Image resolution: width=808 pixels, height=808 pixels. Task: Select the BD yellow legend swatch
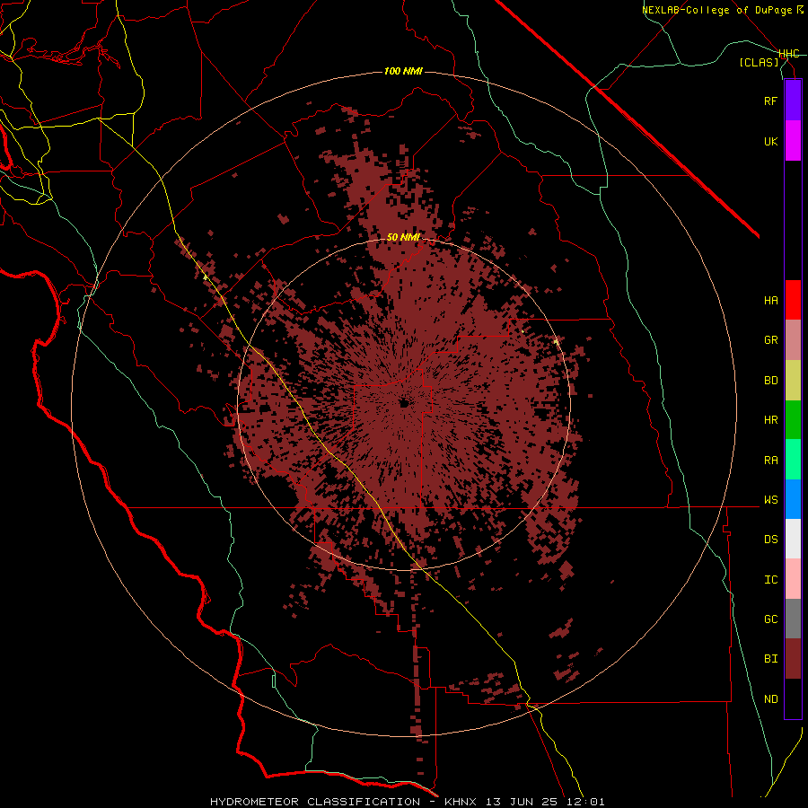(793, 380)
